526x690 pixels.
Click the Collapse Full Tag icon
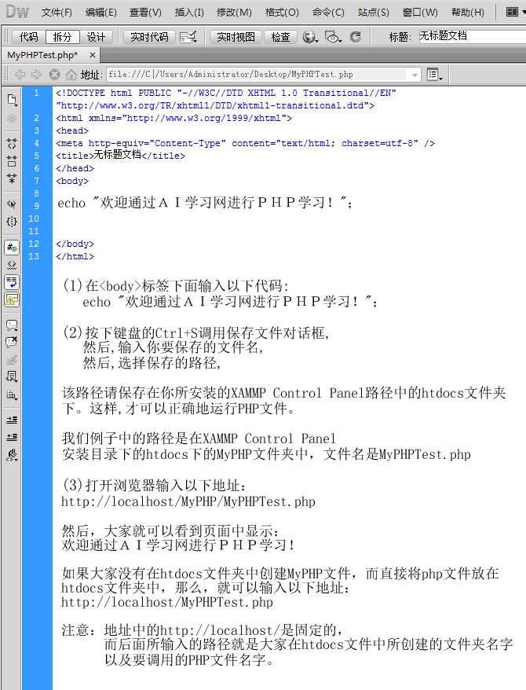pyautogui.click(x=12, y=144)
